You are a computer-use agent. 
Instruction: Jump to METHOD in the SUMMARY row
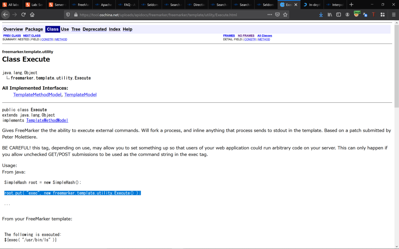pos(61,39)
